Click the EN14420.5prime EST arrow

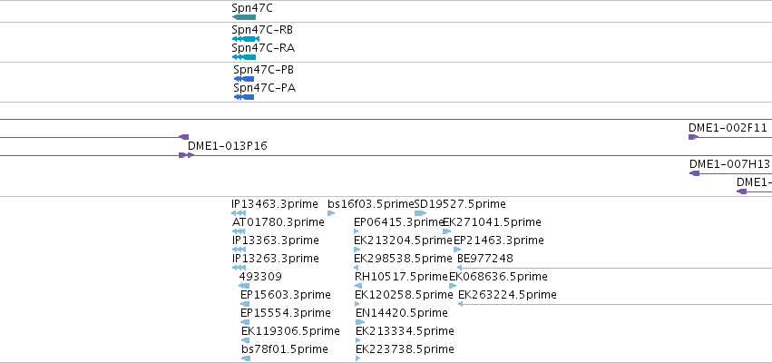pos(360,322)
